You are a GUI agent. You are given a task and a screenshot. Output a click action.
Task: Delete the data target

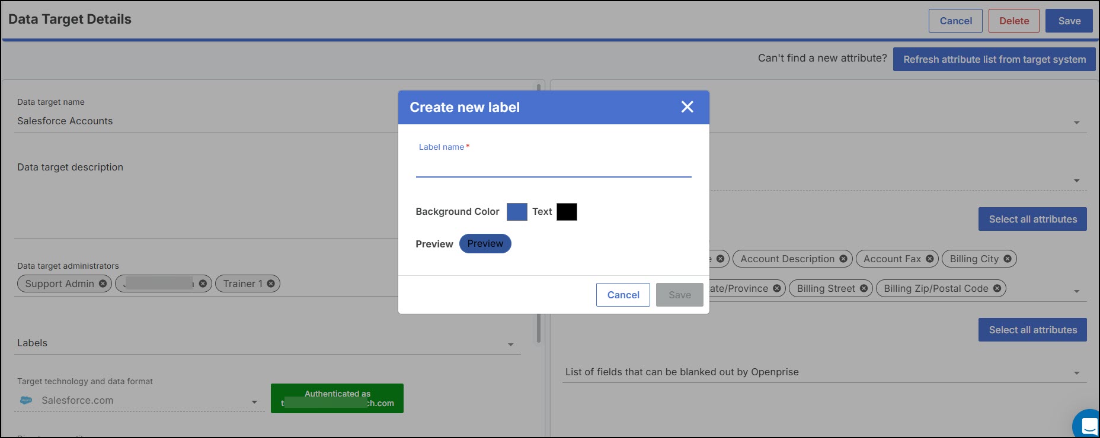click(x=1014, y=21)
